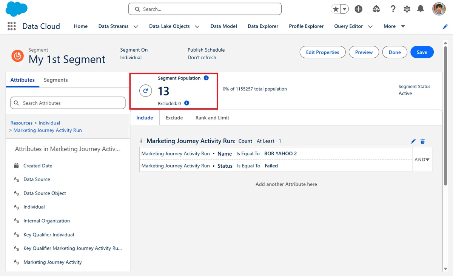Click the Favorites star icon

(336, 9)
